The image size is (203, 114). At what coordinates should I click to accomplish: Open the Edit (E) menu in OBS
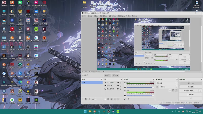click(90, 16)
